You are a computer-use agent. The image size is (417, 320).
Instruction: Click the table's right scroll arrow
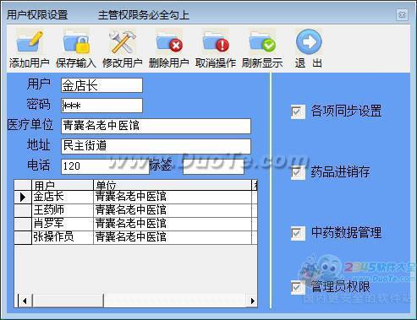(x=253, y=301)
